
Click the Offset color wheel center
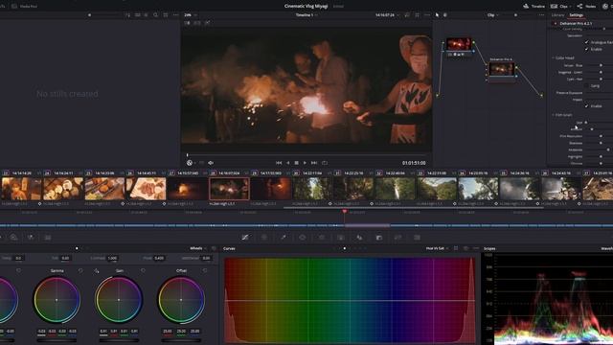point(181,300)
